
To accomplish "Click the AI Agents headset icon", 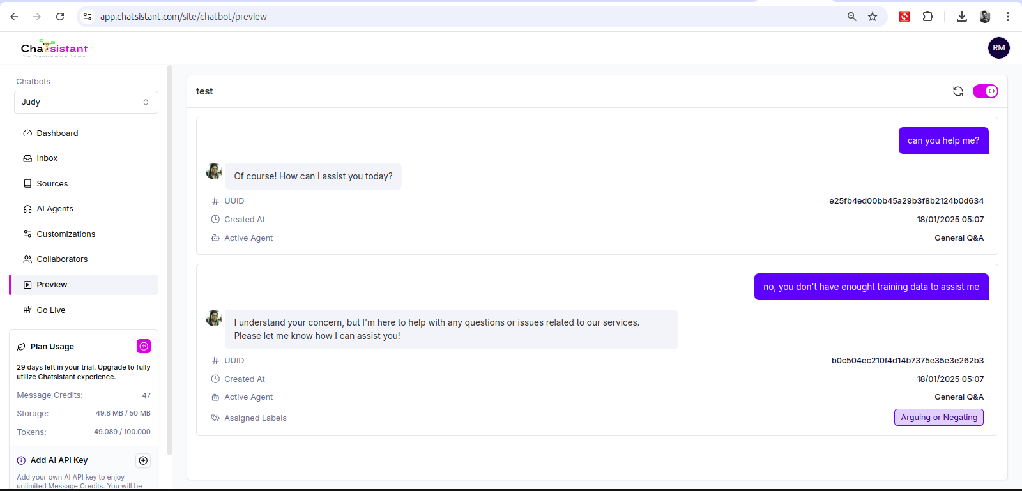I will tap(27, 209).
